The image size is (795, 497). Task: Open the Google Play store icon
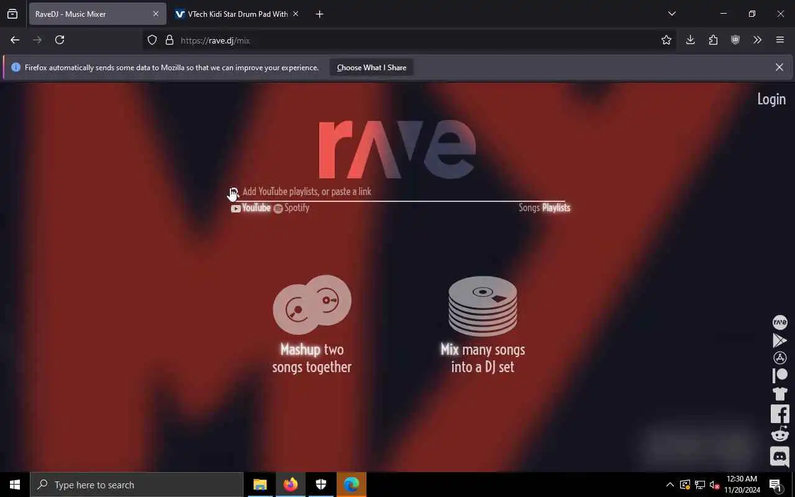[x=779, y=340]
